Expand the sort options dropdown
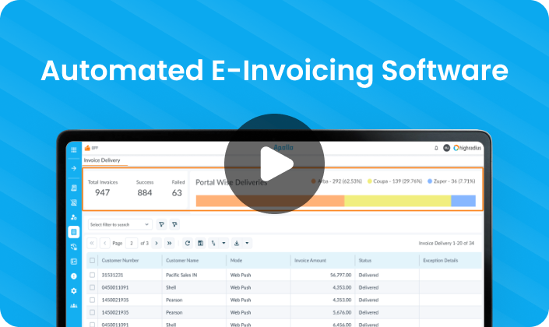The image size is (549, 327). pyautogui.click(x=223, y=243)
